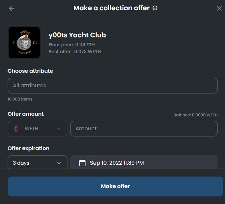Click the 10,000 items label
Screen dimensions: 225x204
pos(20,99)
